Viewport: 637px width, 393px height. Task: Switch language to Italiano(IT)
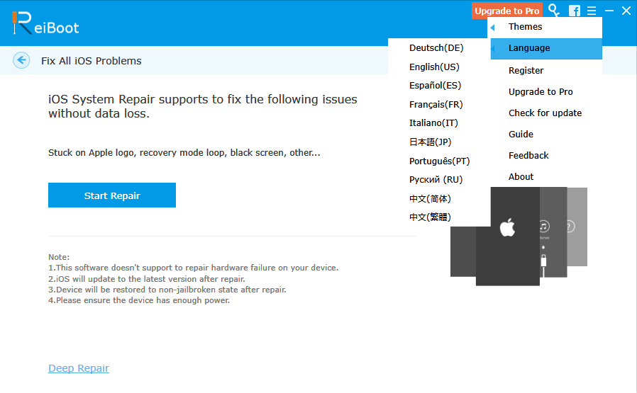pos(433,123)
